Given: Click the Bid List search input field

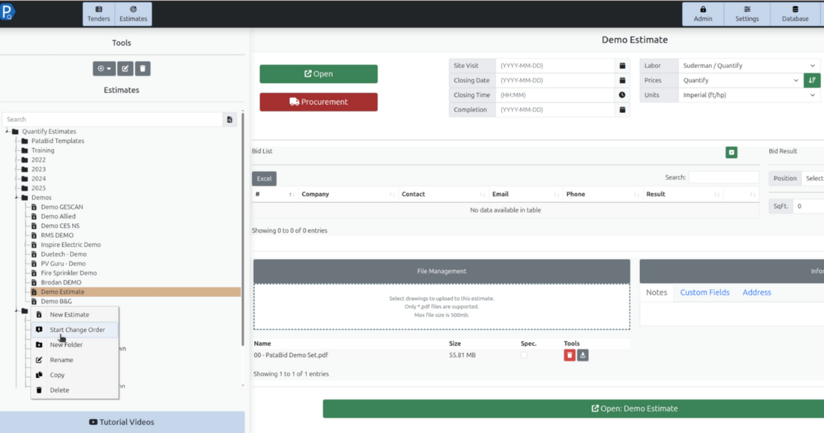Looking at the screenshot, I should [x=724, y=177].
